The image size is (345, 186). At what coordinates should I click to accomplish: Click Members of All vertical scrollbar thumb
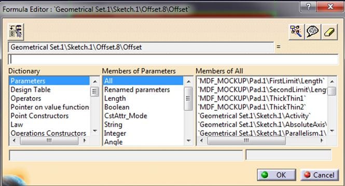pyautogui.click(x=332, y=91)
